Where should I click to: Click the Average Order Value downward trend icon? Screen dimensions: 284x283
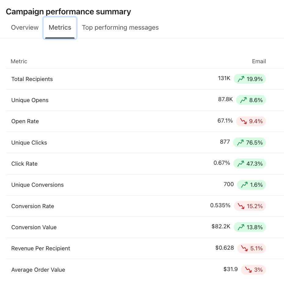pos(248,270)
